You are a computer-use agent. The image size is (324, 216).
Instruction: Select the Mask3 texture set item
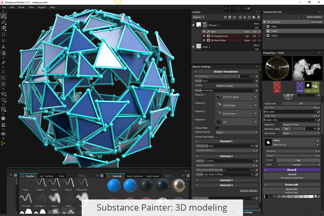point(274,35)
